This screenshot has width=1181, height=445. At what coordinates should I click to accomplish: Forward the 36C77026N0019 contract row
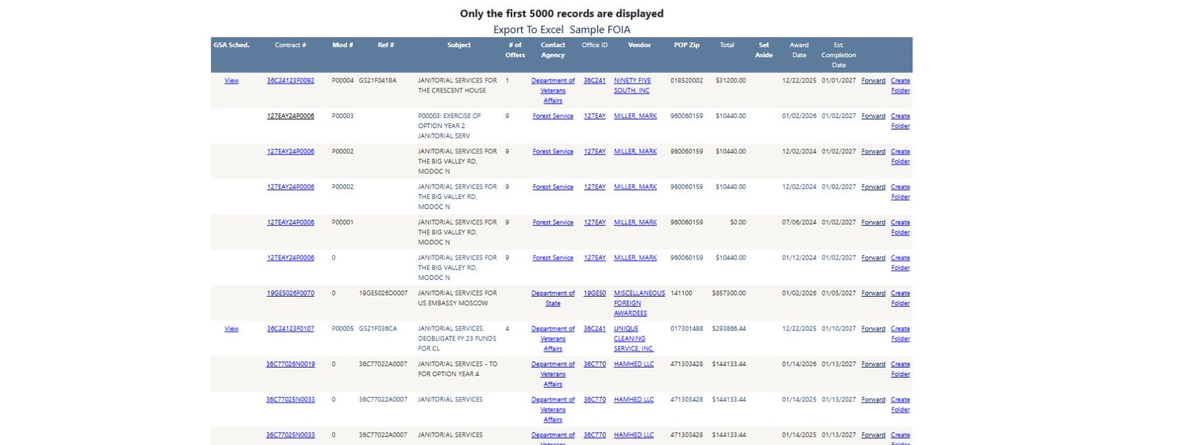[873, 364]
